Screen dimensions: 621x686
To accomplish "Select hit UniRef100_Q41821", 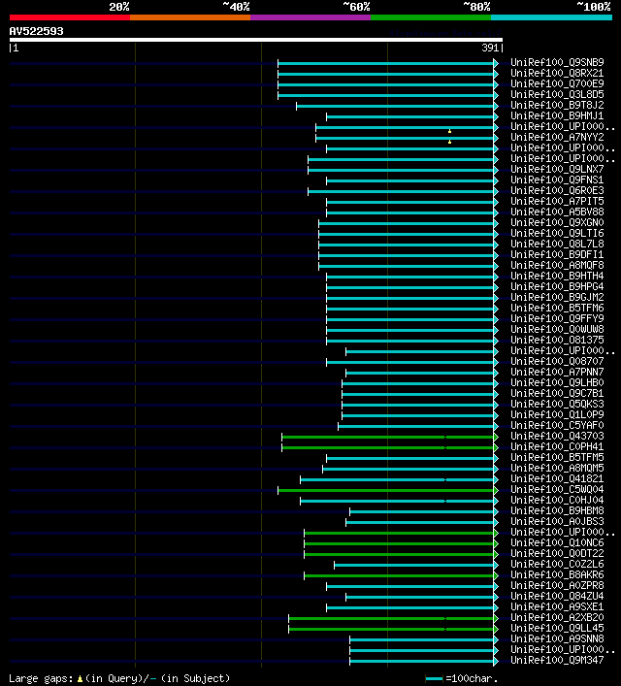I will pyautogui.click(x=557, y=478).
